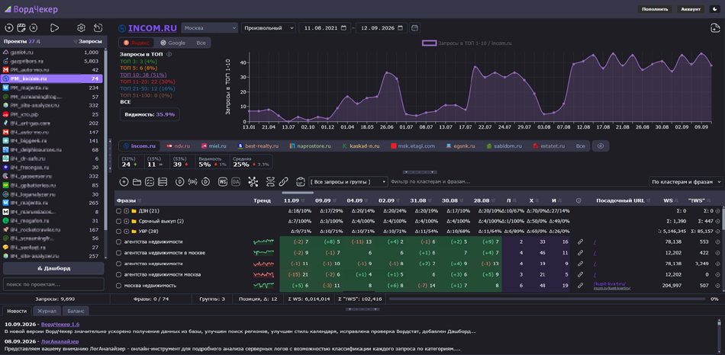The height and width of the screenshot is (355, 725).
Task: Click the add project plus icon
Action: coord(8,27)
